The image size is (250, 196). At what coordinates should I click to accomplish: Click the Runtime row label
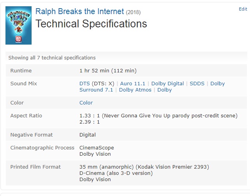(x=21, y=71)
